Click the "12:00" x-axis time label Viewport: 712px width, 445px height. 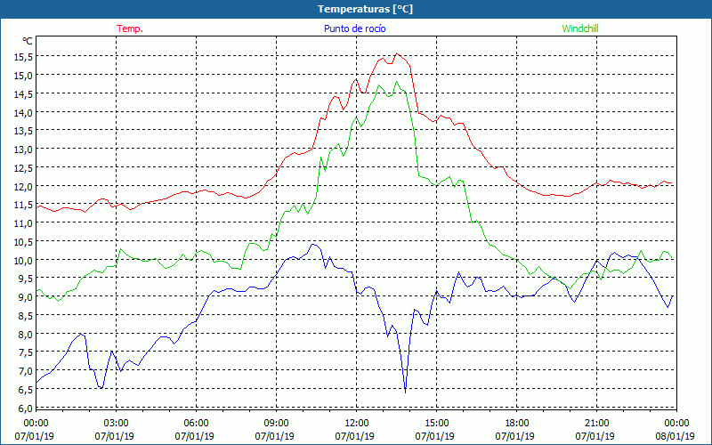(x=357, y=423)
